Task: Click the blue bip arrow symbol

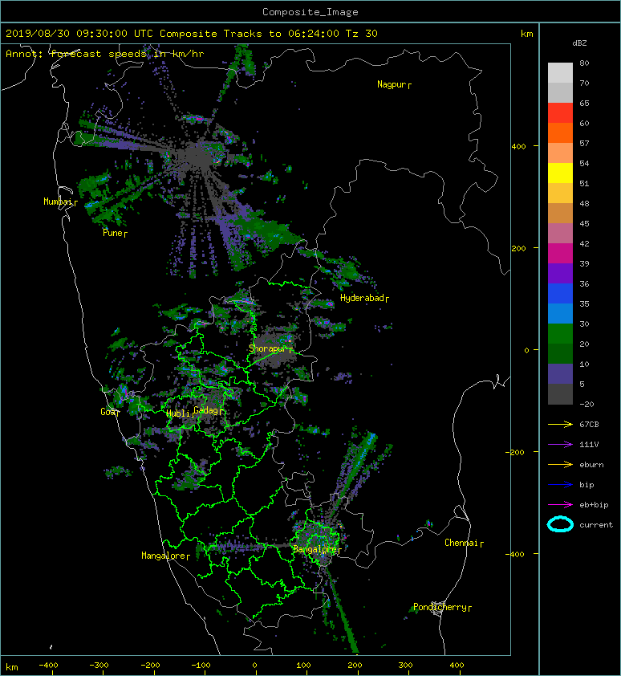Action: (560, 485)
